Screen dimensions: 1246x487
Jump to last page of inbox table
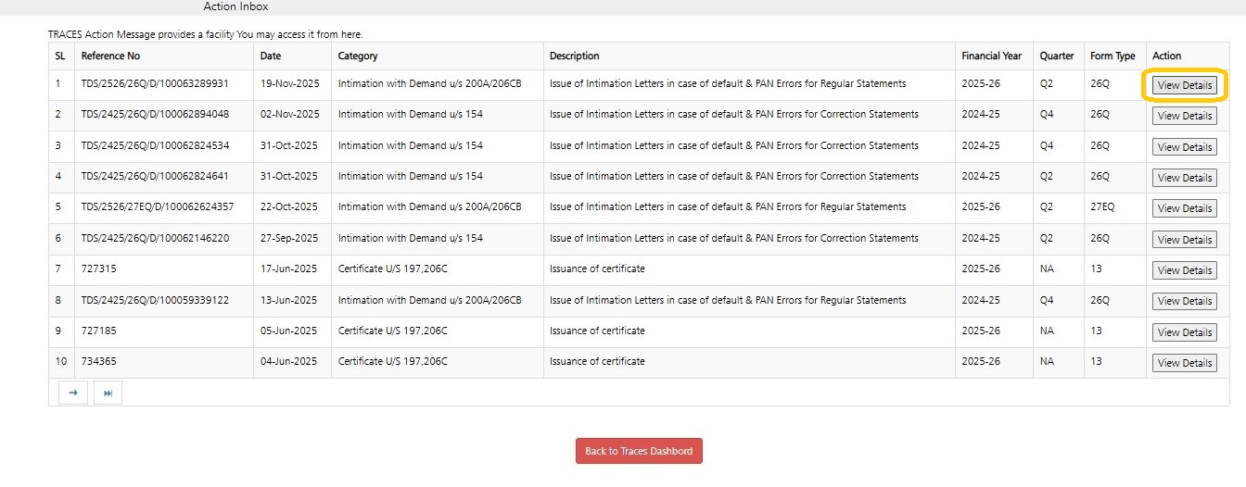click(x=108, y=393)
